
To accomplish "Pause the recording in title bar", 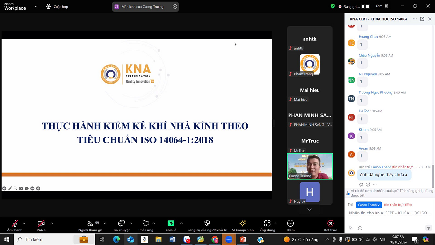I will pos(363,6).
